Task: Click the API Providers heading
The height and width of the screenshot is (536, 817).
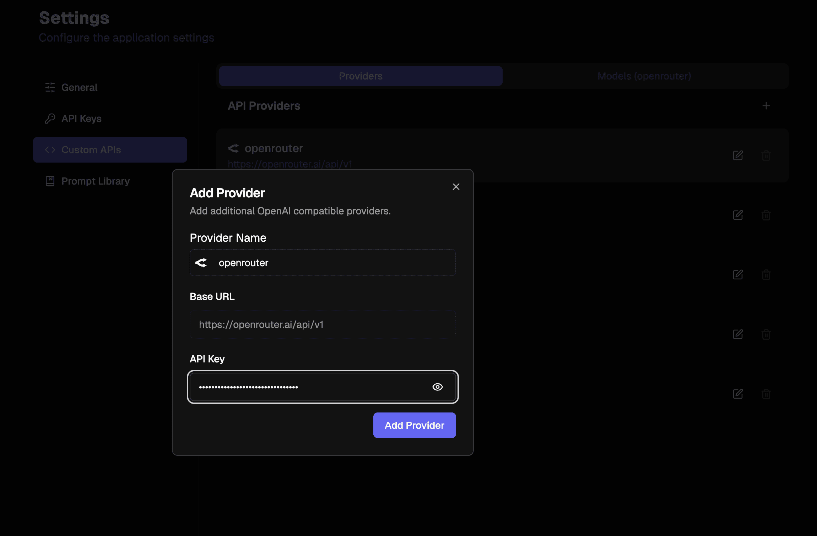Action: point(264,106)
